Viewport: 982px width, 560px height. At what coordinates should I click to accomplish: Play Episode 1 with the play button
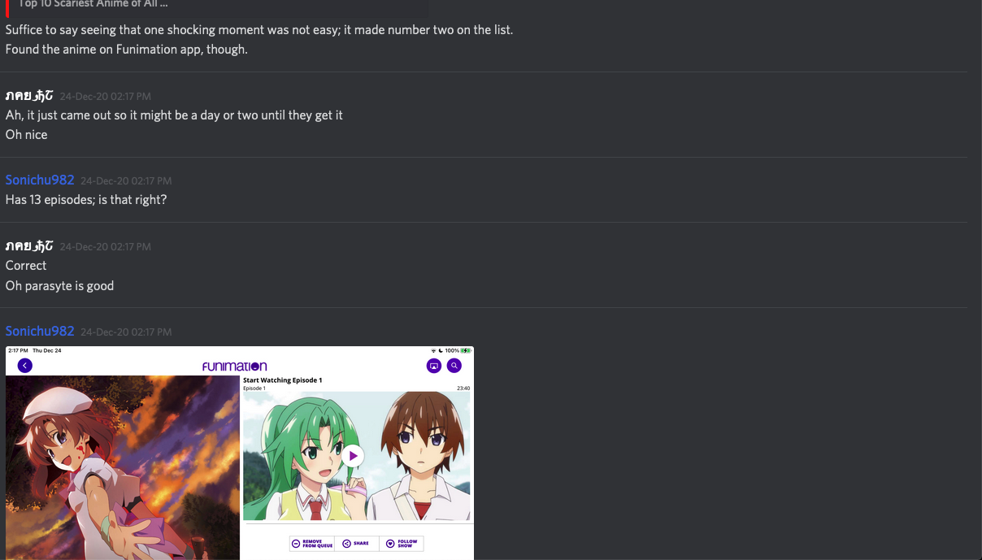353,456
